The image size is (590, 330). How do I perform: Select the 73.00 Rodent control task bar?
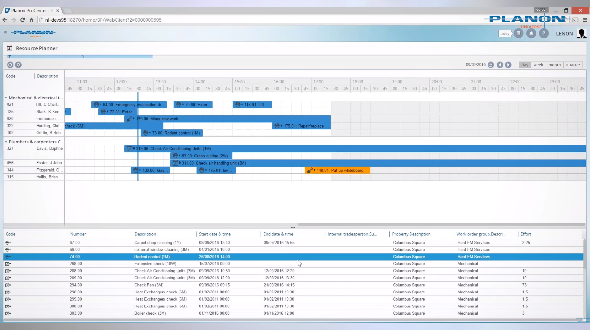point(172,133)
